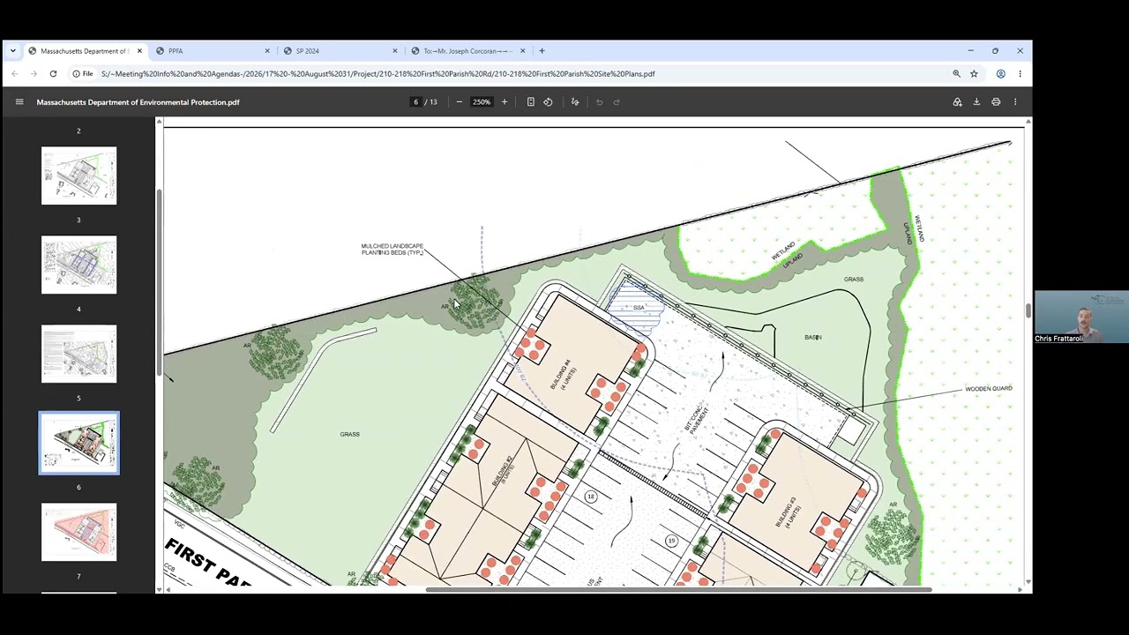
Task: Open page 5 thumbnail
Action: click(x=79, y=354)
